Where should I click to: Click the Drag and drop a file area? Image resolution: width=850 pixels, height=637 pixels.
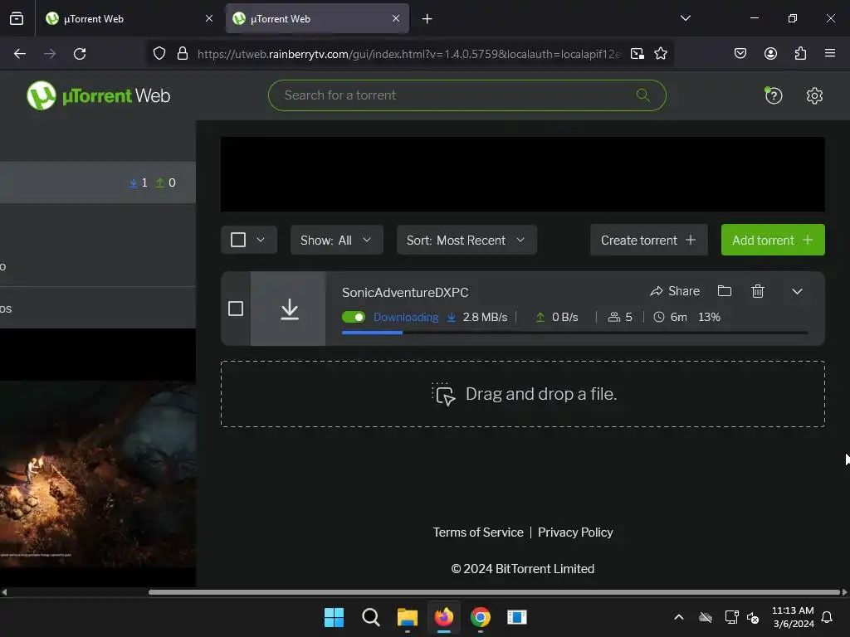pyautogui.click(x=523, y=394)
